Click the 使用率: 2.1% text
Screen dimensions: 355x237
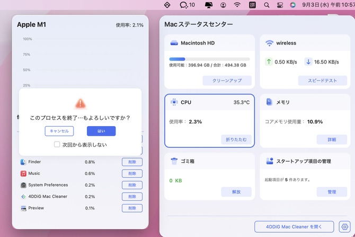129,25
